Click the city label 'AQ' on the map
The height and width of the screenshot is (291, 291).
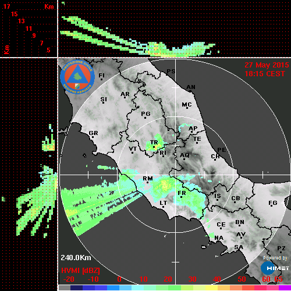coord(184,155)
